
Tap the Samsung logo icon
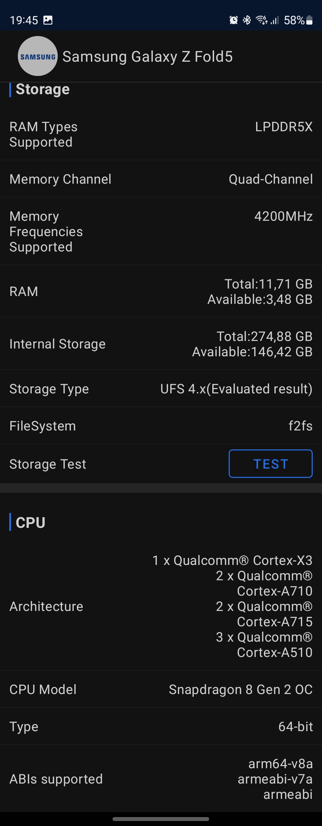[x=37, y=56]
